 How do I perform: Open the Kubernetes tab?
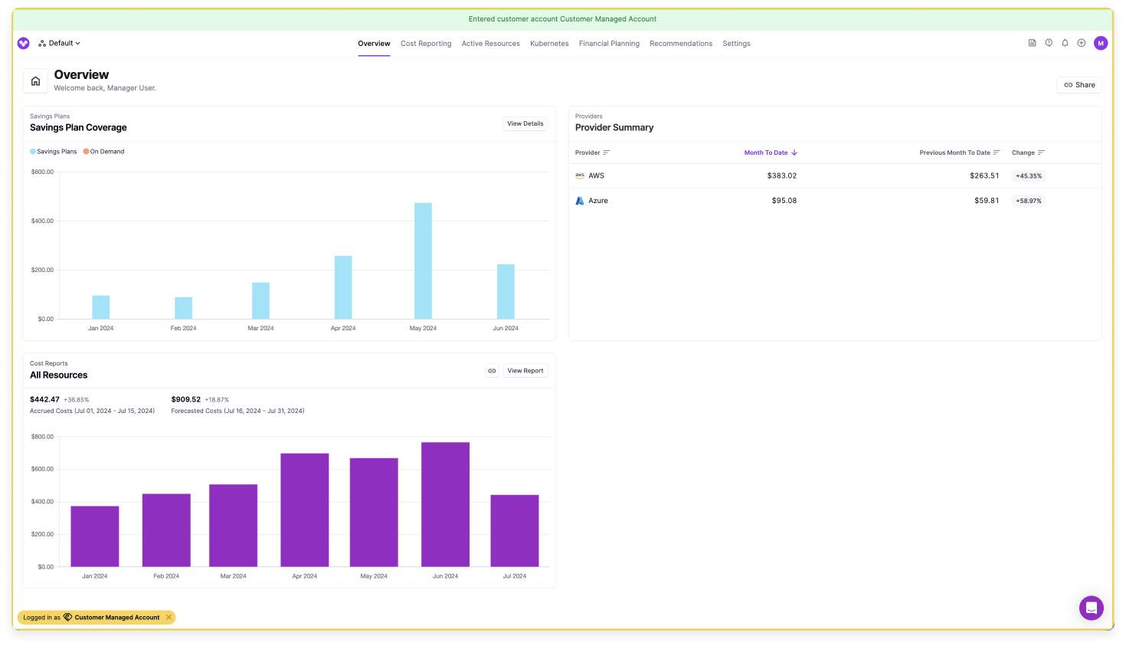549,44
